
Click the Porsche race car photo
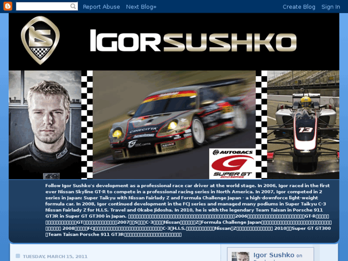tap(174, 125)
